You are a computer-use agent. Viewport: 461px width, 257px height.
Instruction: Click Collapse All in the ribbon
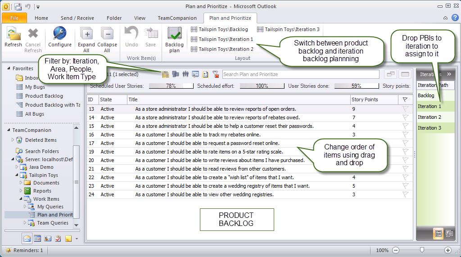coord(107,40)
